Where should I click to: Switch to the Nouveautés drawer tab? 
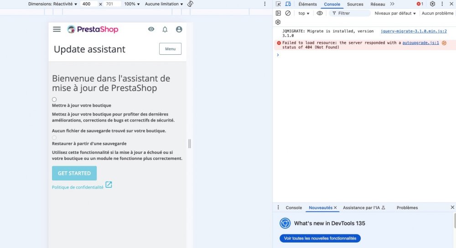tap(321, 208)
